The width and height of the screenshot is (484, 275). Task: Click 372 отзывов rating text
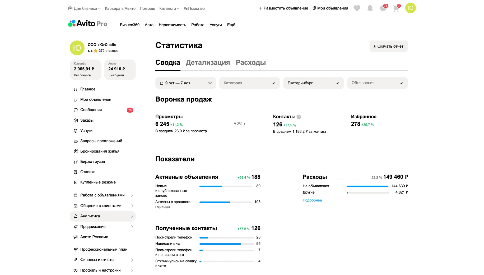[109, 51]
